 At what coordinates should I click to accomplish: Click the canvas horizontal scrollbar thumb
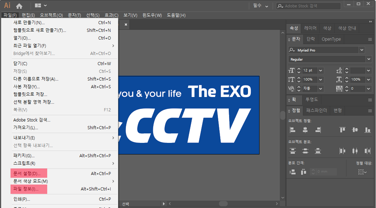[223, 204]
